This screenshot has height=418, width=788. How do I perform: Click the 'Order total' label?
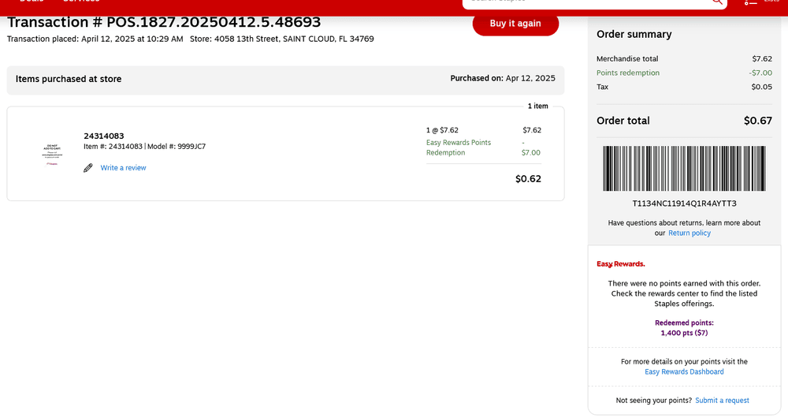623,121
